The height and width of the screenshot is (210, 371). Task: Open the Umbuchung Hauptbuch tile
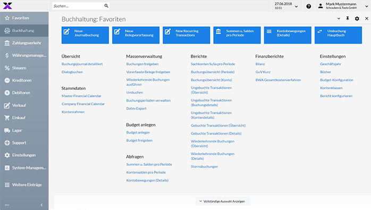(339, 35)
